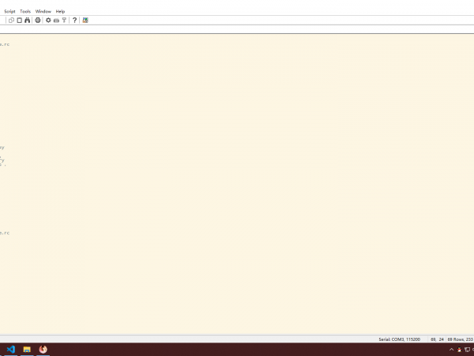Expand the system tray hidden icons chevron

(452, 349)
